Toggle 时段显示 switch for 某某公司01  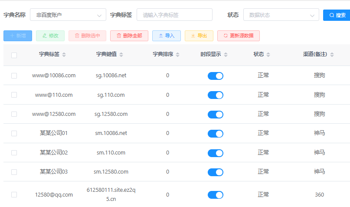tap(216, 134)
